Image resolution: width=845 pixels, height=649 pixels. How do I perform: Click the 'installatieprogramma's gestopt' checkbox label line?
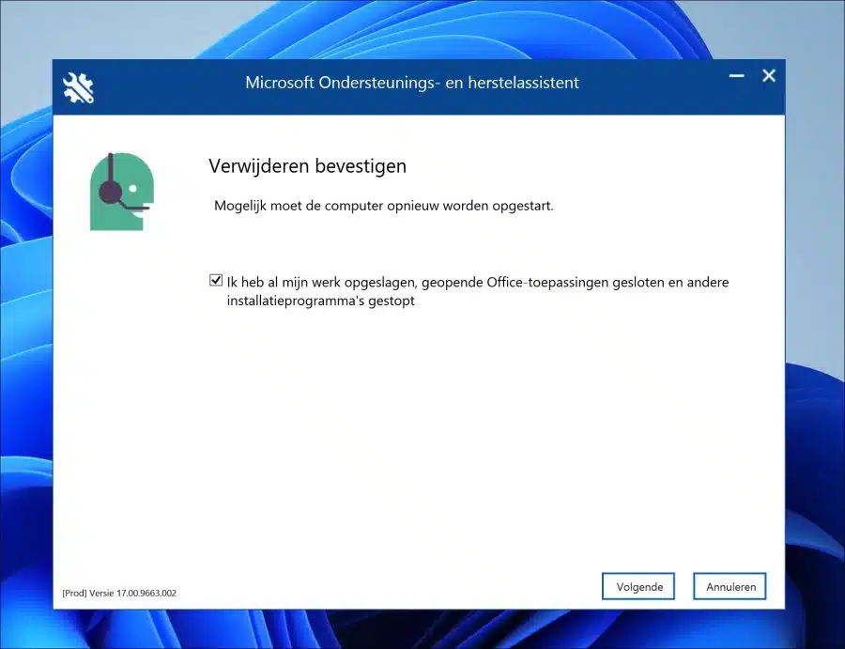pos(321,301)
